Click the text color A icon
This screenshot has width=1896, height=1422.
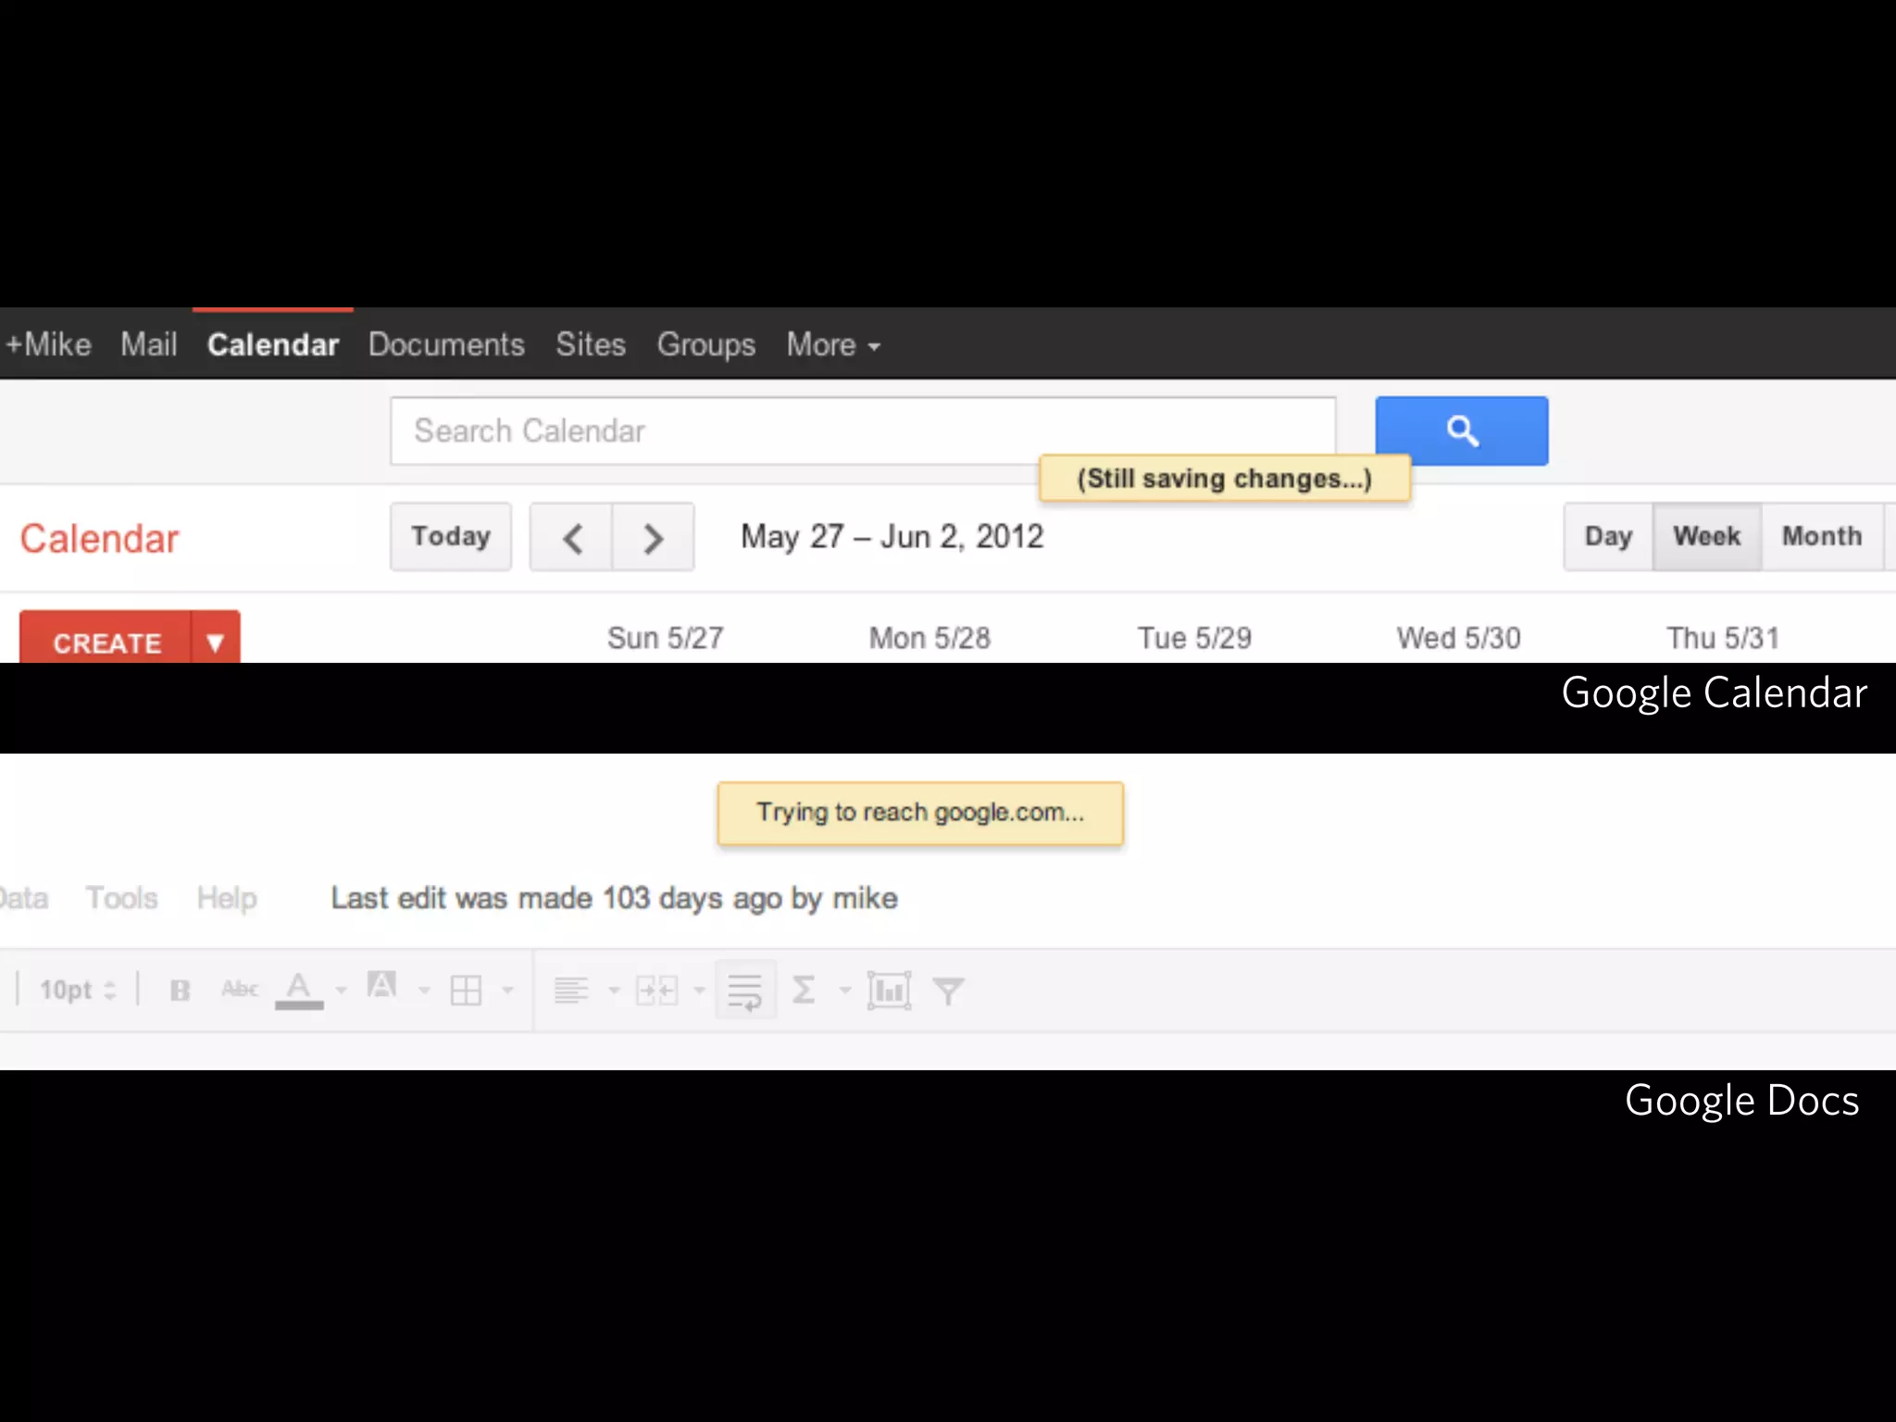click(298, 990)
